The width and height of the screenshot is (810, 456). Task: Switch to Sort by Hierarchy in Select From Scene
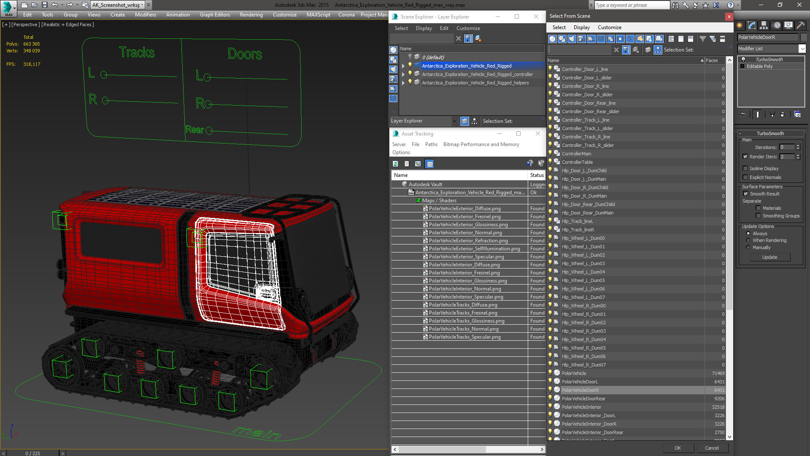(x=658, y=50)
